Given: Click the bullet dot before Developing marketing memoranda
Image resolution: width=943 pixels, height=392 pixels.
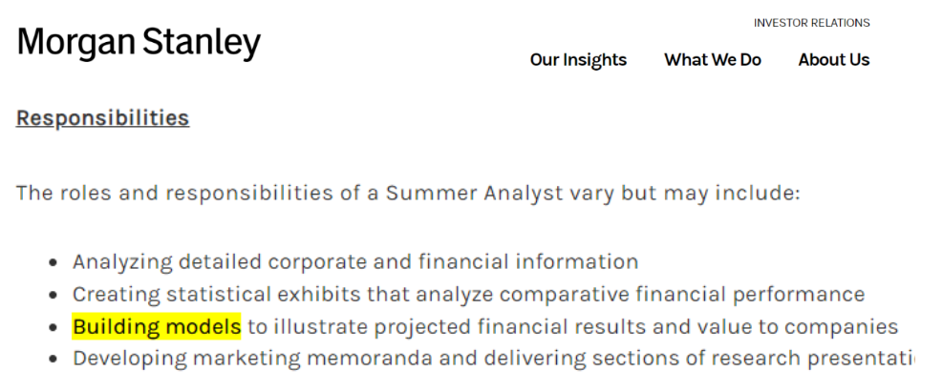Looking at the screenshot, I should point(54,360).
